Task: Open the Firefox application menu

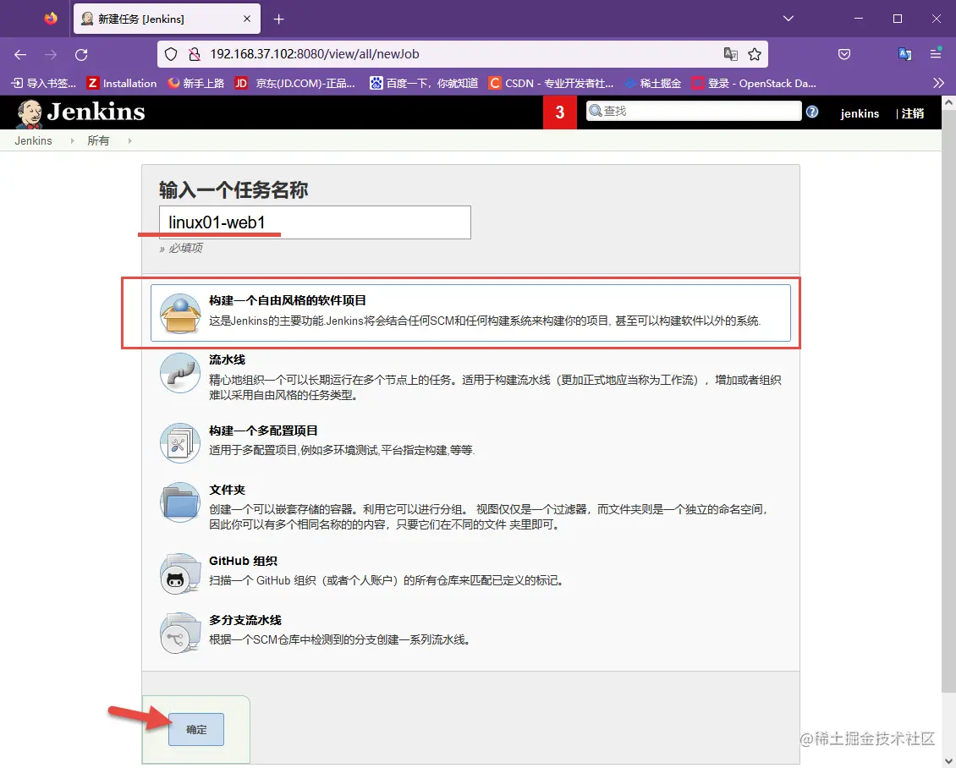Action: (936, 54)
